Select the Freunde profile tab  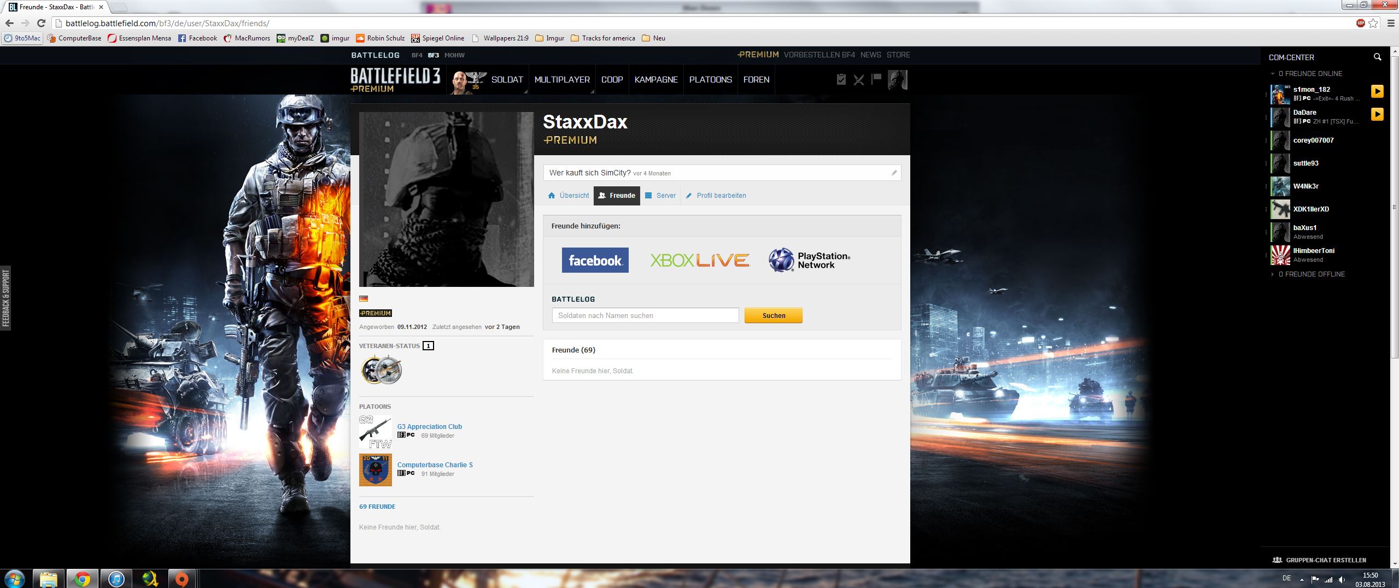(617, 196)
